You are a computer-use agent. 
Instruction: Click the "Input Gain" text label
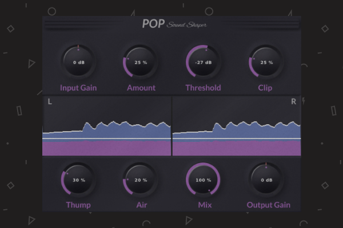point(78,88)
